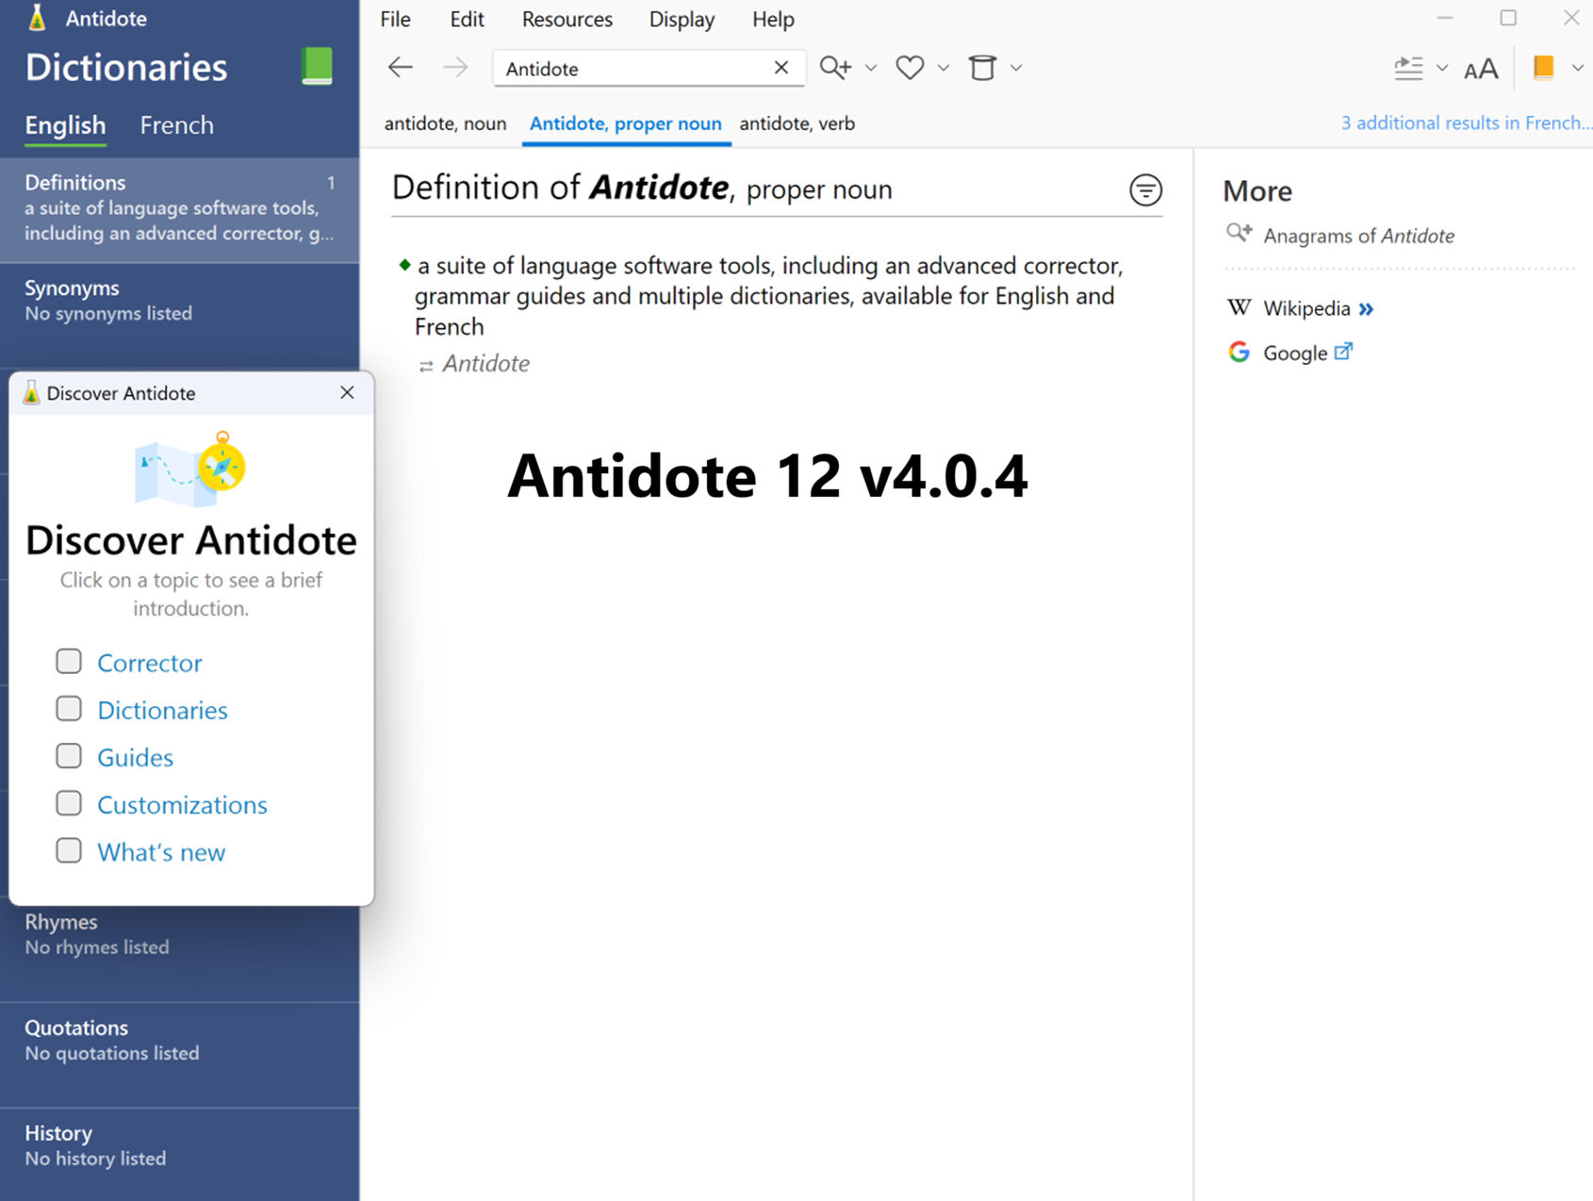Expand the dropdown beside the search magnifier

coord(871,68)
